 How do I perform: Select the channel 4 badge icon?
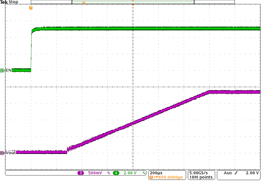tap(116, 173)
